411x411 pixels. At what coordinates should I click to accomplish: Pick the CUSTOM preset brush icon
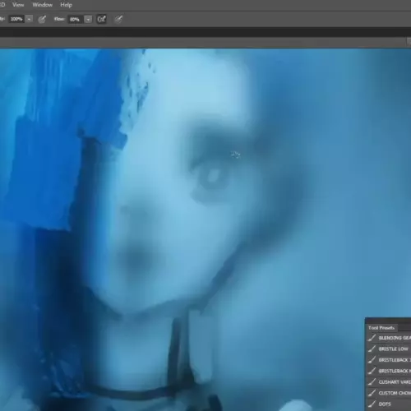372,393
